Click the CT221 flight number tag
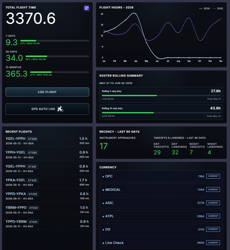This screenshot has height=250, width=230. 33,222
